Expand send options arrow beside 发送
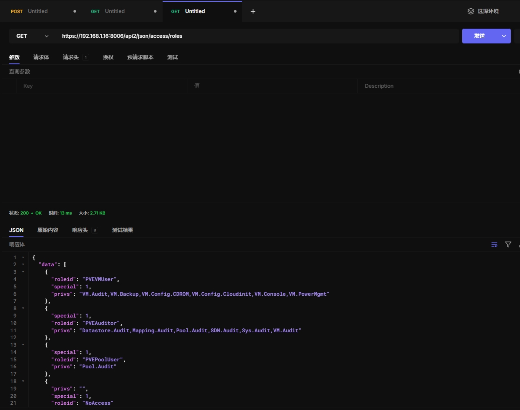Screen dimensions: 520x410 click(504, 36)
